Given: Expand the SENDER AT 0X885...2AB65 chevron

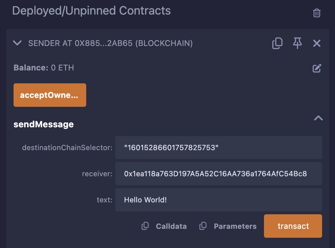Looking at the screenshot, I should 17,43.
